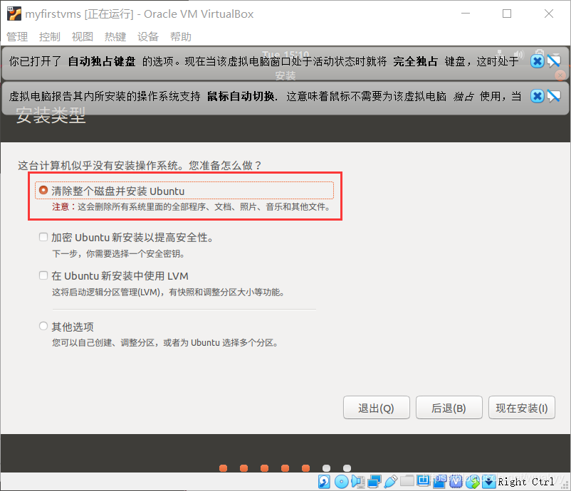The width and height of the screenshot is (571, 491).
Task: Click the video capture status icon
Action: coord(439,482)
